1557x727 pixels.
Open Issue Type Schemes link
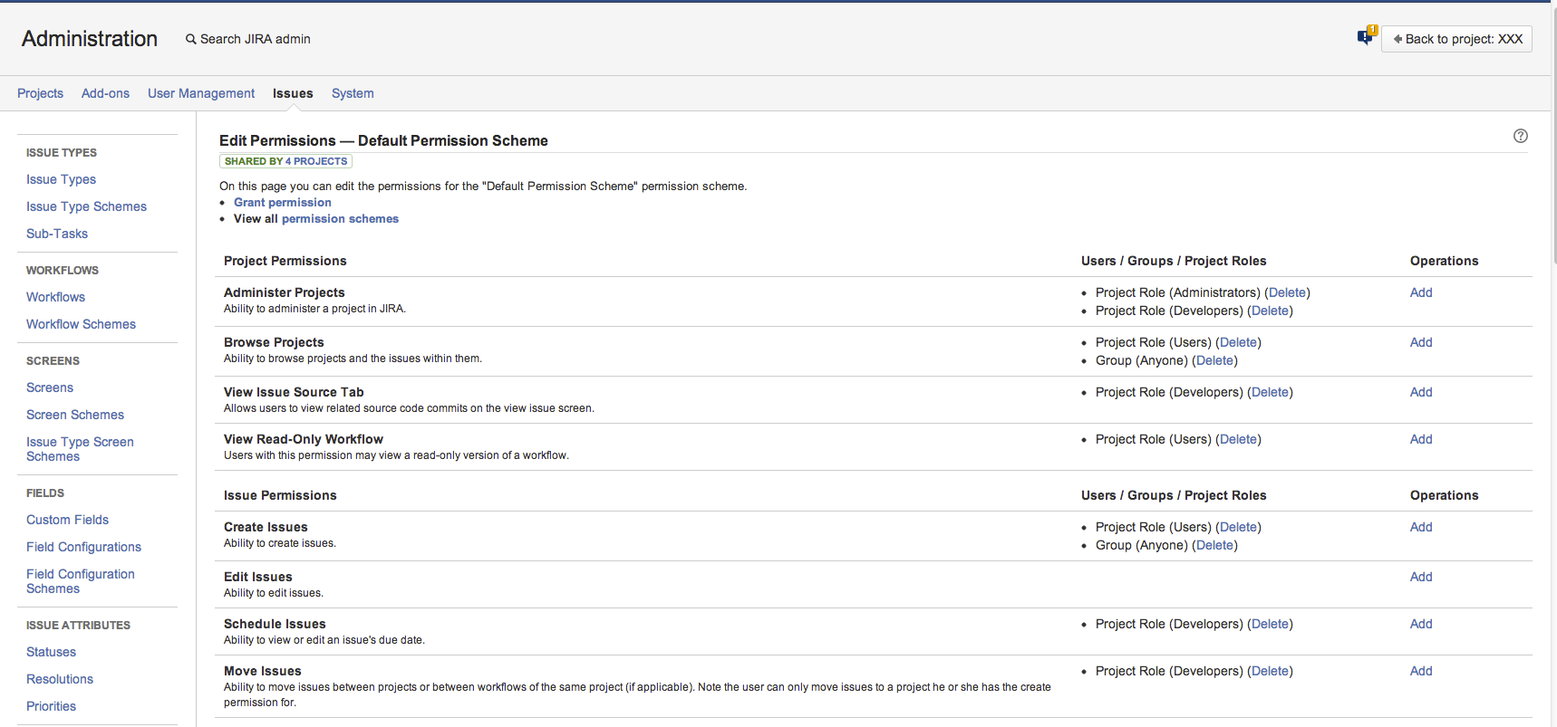click(x=86, y=206)
